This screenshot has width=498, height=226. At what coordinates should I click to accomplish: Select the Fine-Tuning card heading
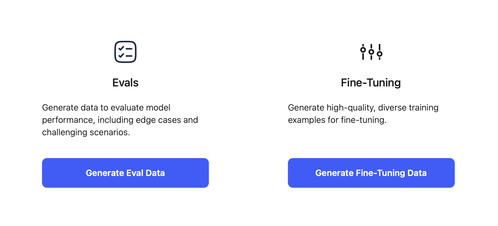point(371,82)
